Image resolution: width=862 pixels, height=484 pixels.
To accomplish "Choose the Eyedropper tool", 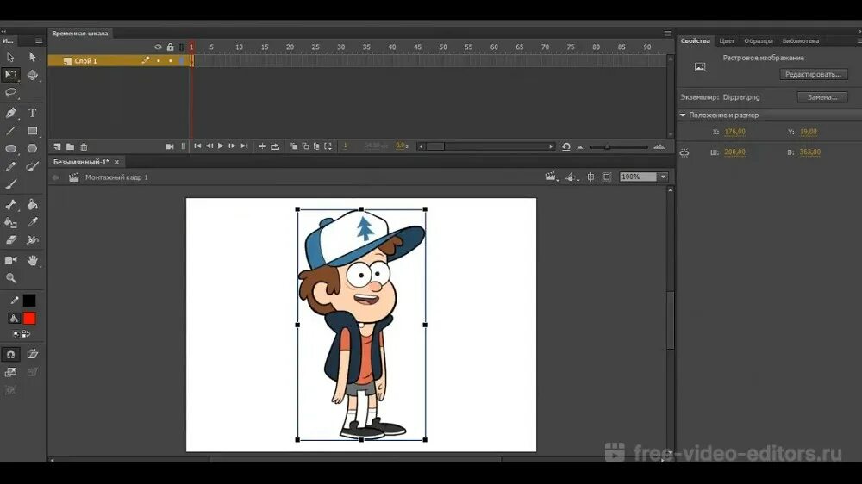I will coord(33,222).
